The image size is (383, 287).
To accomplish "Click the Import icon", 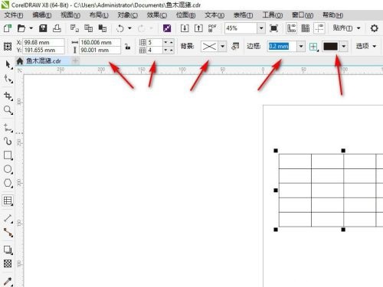I will click(x=185, y=28).
